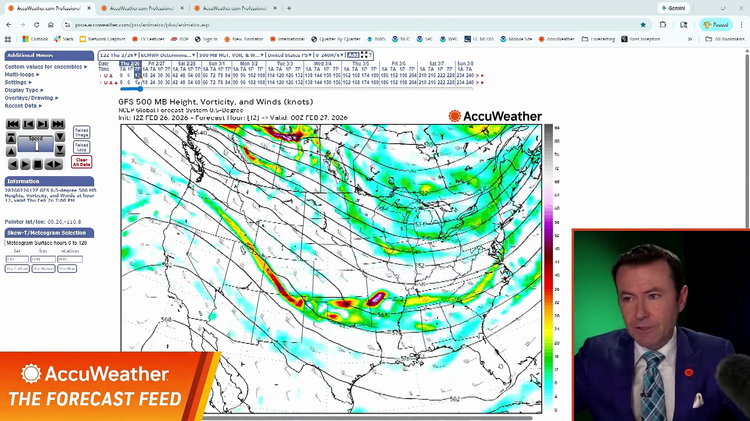Open a new browser tab
This screenshot has height=421, width=750.
pos(289,8)
